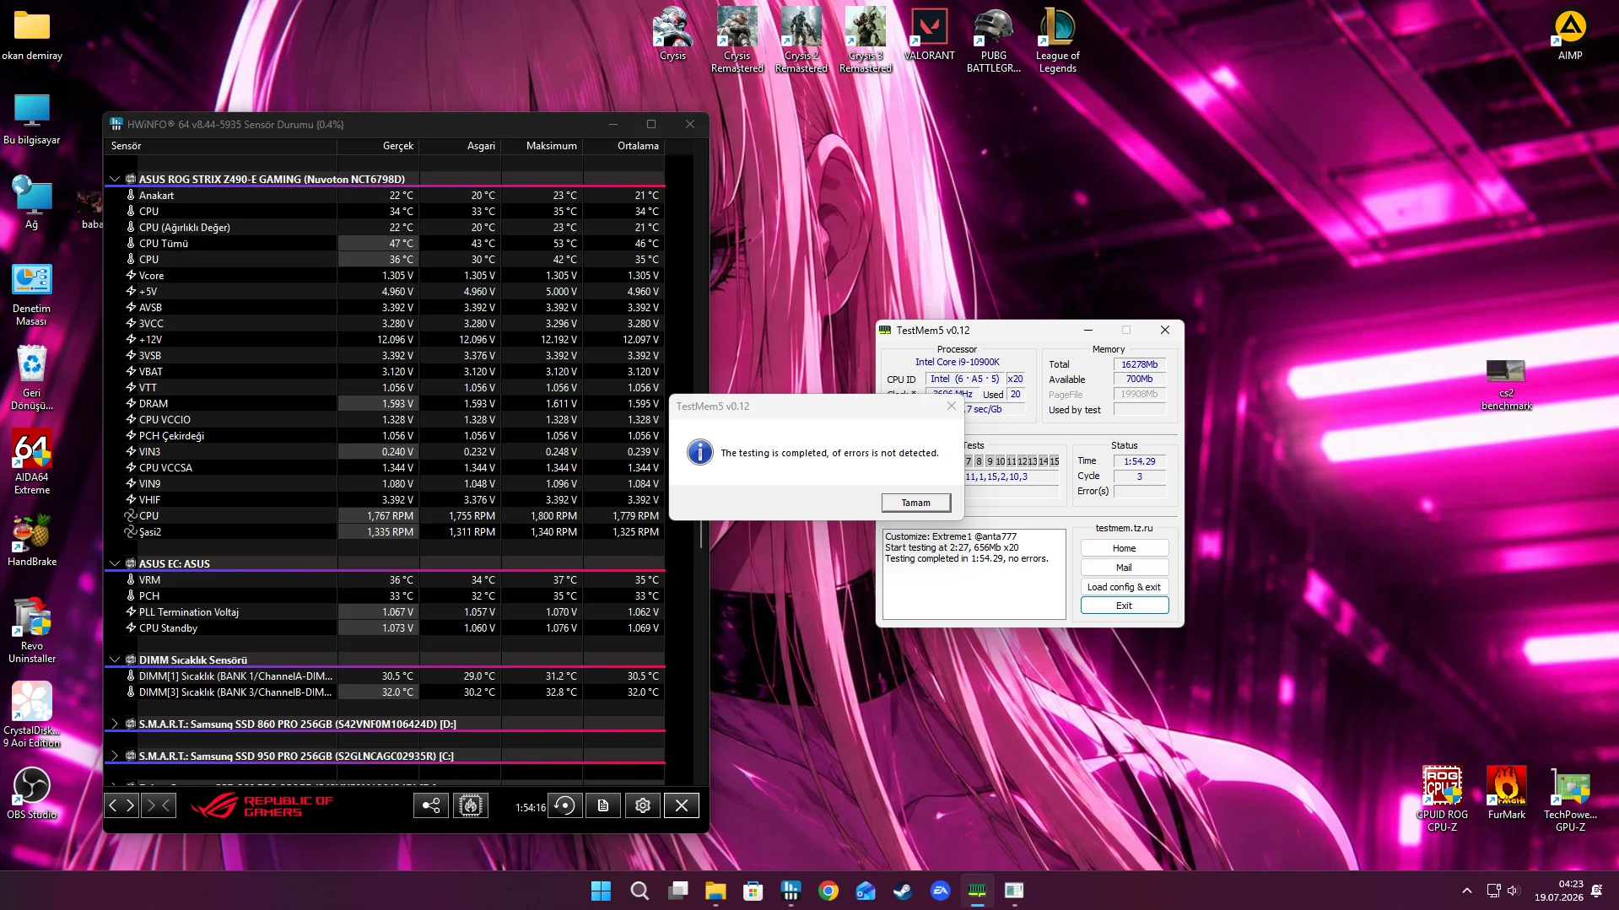Open CPUID ROG CPU-Z desktop icon

point(1442,800)
